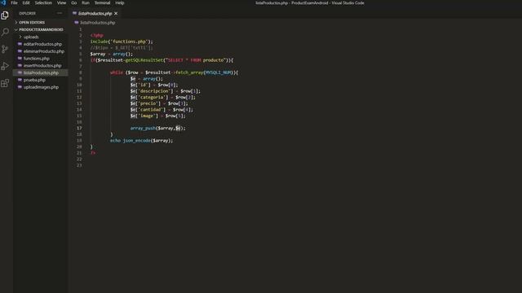Open editarProductos.php from the explorer
This screenshot has height=293, width=522.
pos(42,44)
